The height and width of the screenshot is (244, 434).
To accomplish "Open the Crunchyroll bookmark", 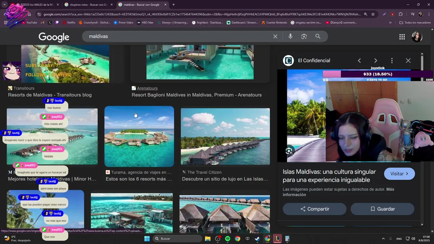I will (x=94, y=23).
